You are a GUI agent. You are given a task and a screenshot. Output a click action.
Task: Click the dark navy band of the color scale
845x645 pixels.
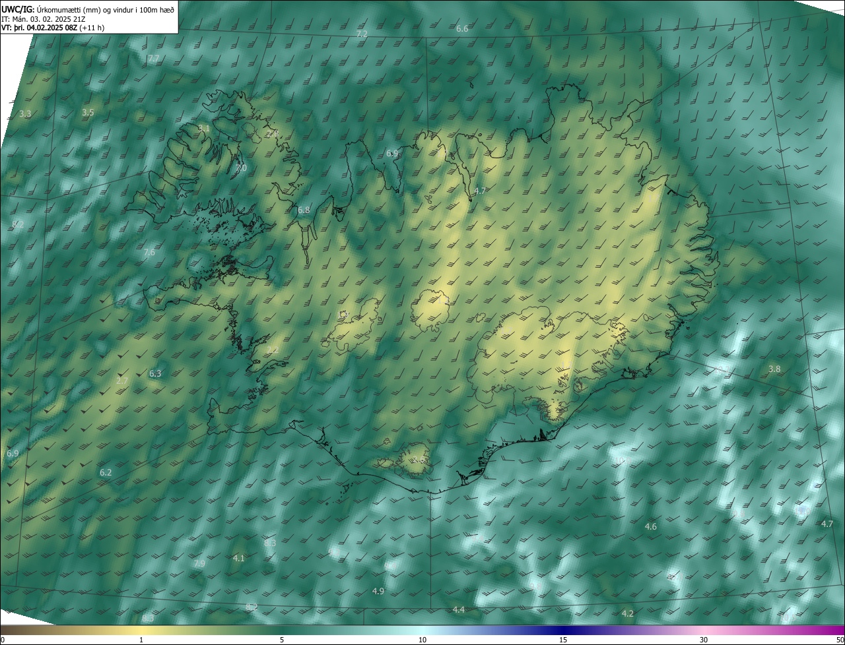tap(563, 630)
